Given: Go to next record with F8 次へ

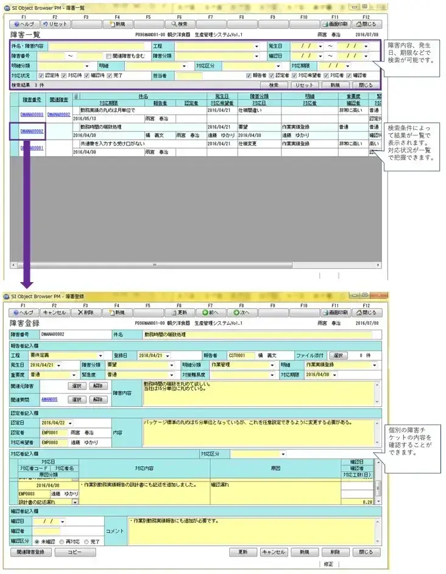Looking at the screenshot, I should [242, 313].
